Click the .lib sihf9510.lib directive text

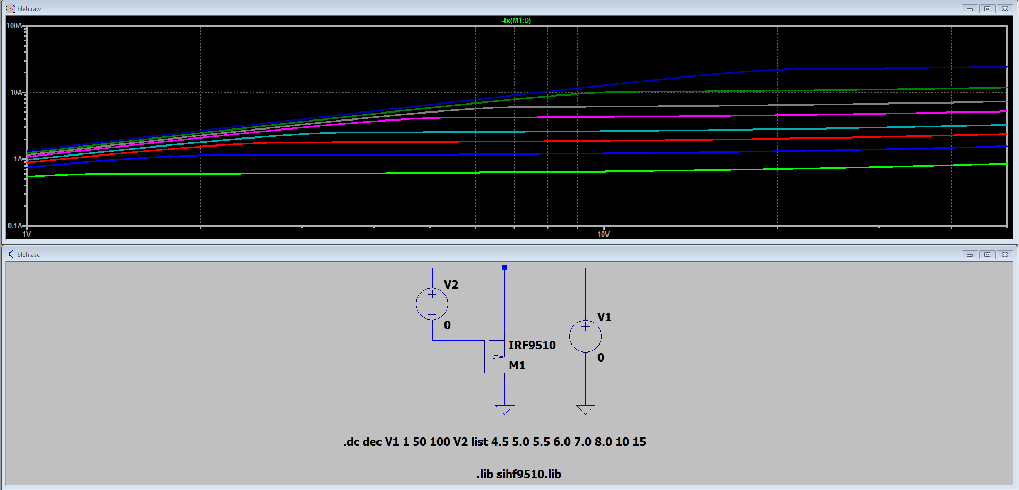[518, 474]
